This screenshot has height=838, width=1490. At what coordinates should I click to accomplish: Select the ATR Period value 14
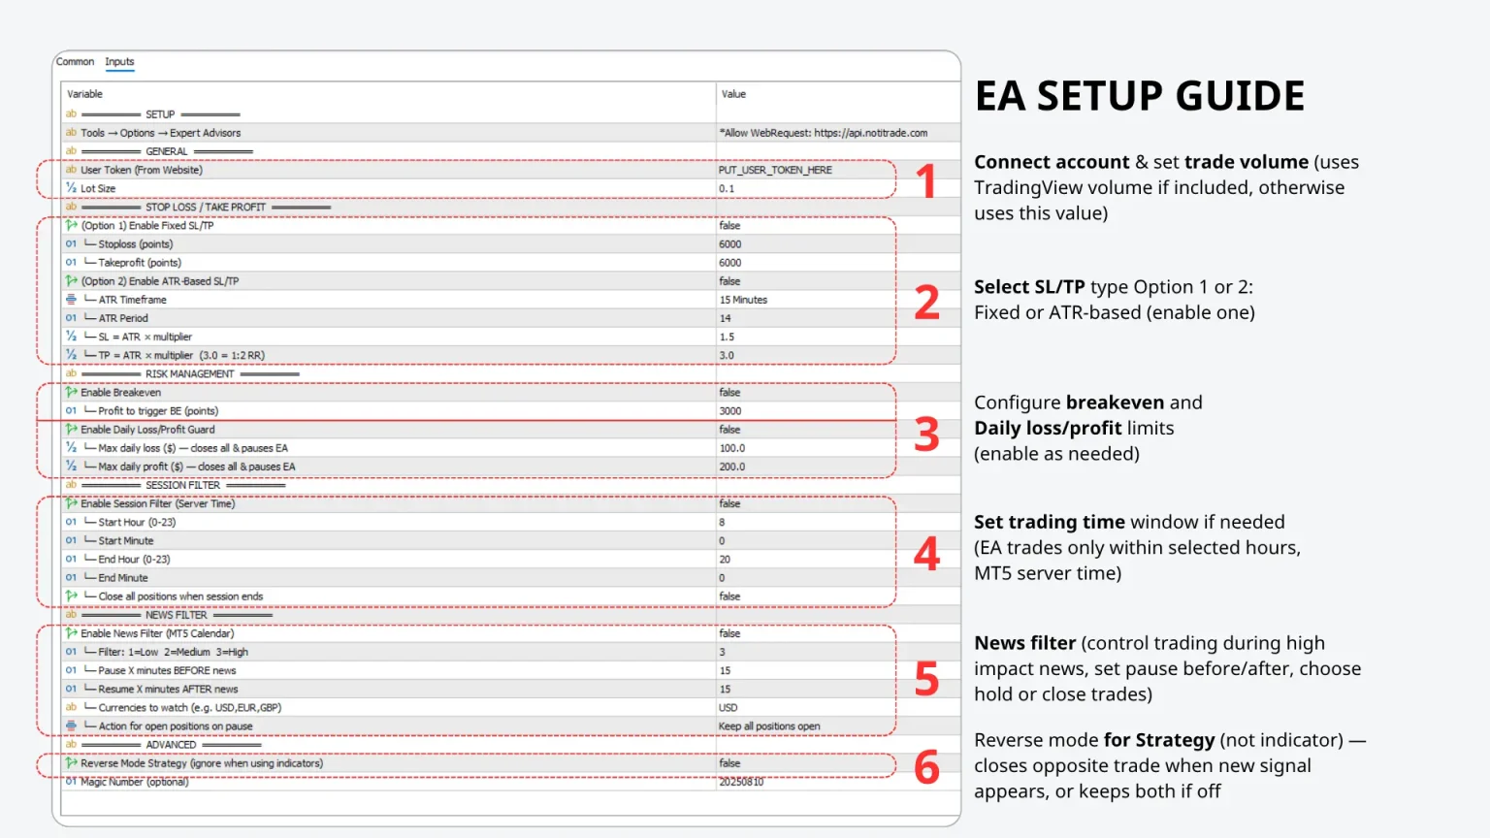point(725,318)
